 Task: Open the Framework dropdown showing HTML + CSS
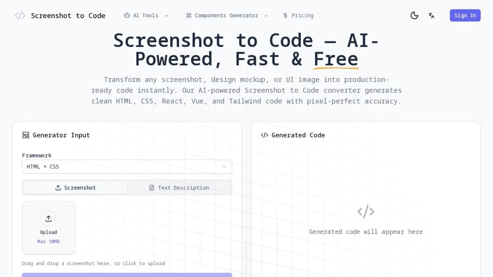[x=127, y=167]
